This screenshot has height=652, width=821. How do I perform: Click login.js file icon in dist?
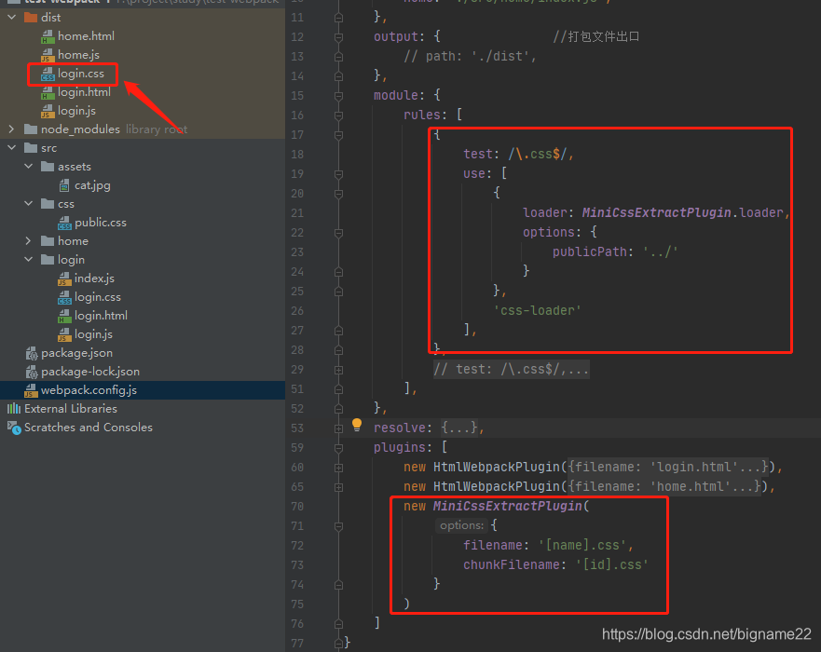48,111
